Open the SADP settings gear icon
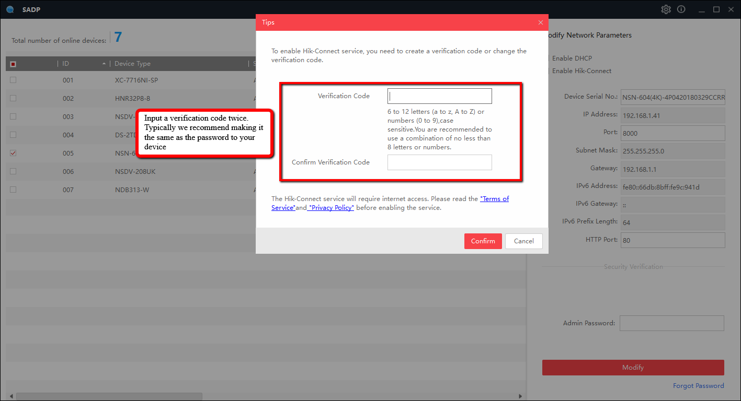The width and height of the screenshot is (741, 401). [666, 9]
